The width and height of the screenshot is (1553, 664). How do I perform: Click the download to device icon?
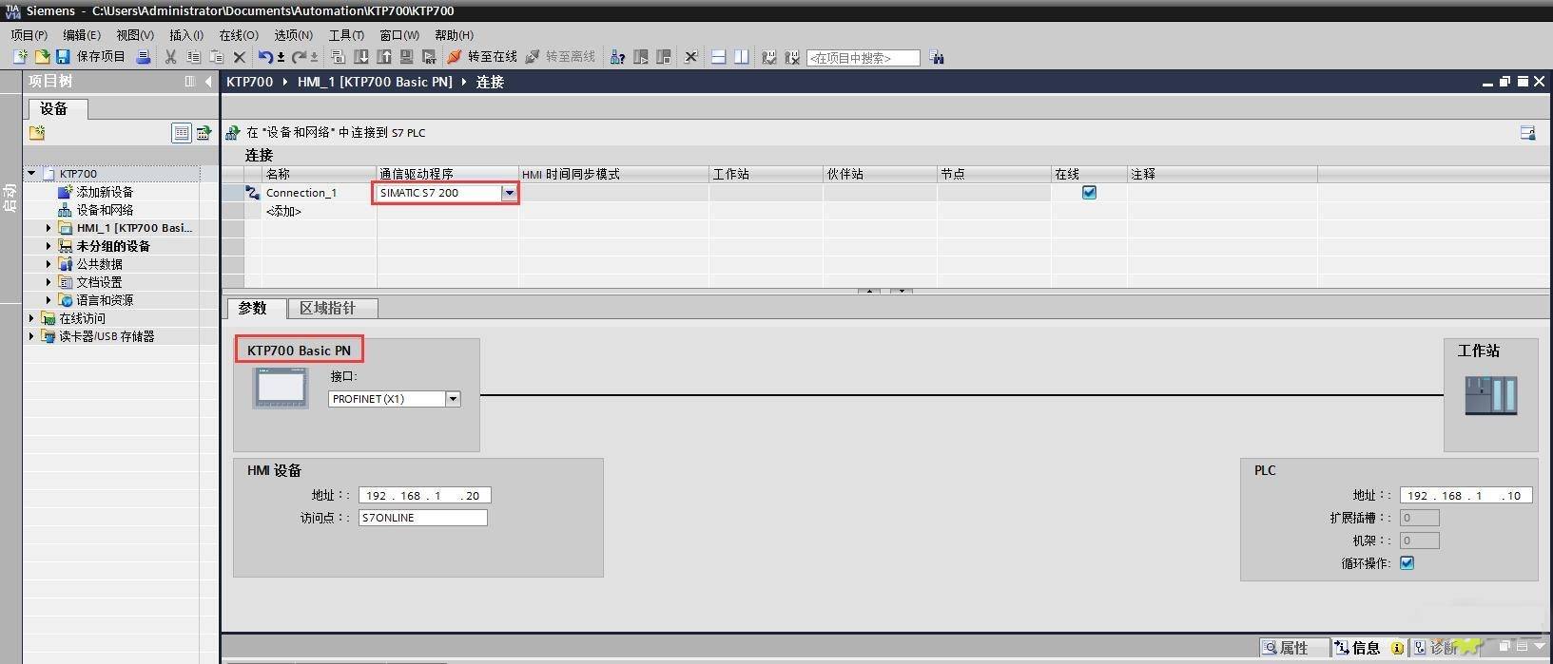click(x=360, y=57)
